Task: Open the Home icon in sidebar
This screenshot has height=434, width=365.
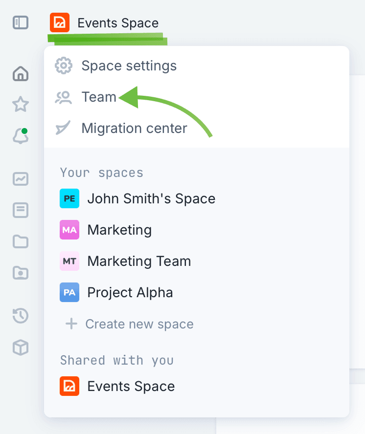Action: pos(21,74)
